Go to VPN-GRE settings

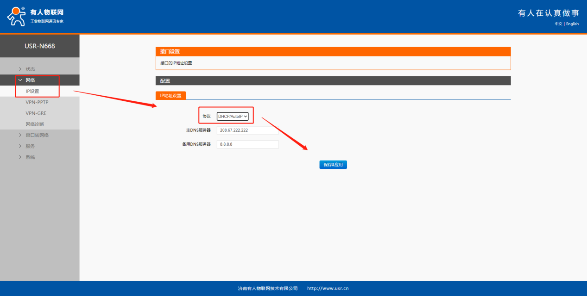(x=36, y=113)
